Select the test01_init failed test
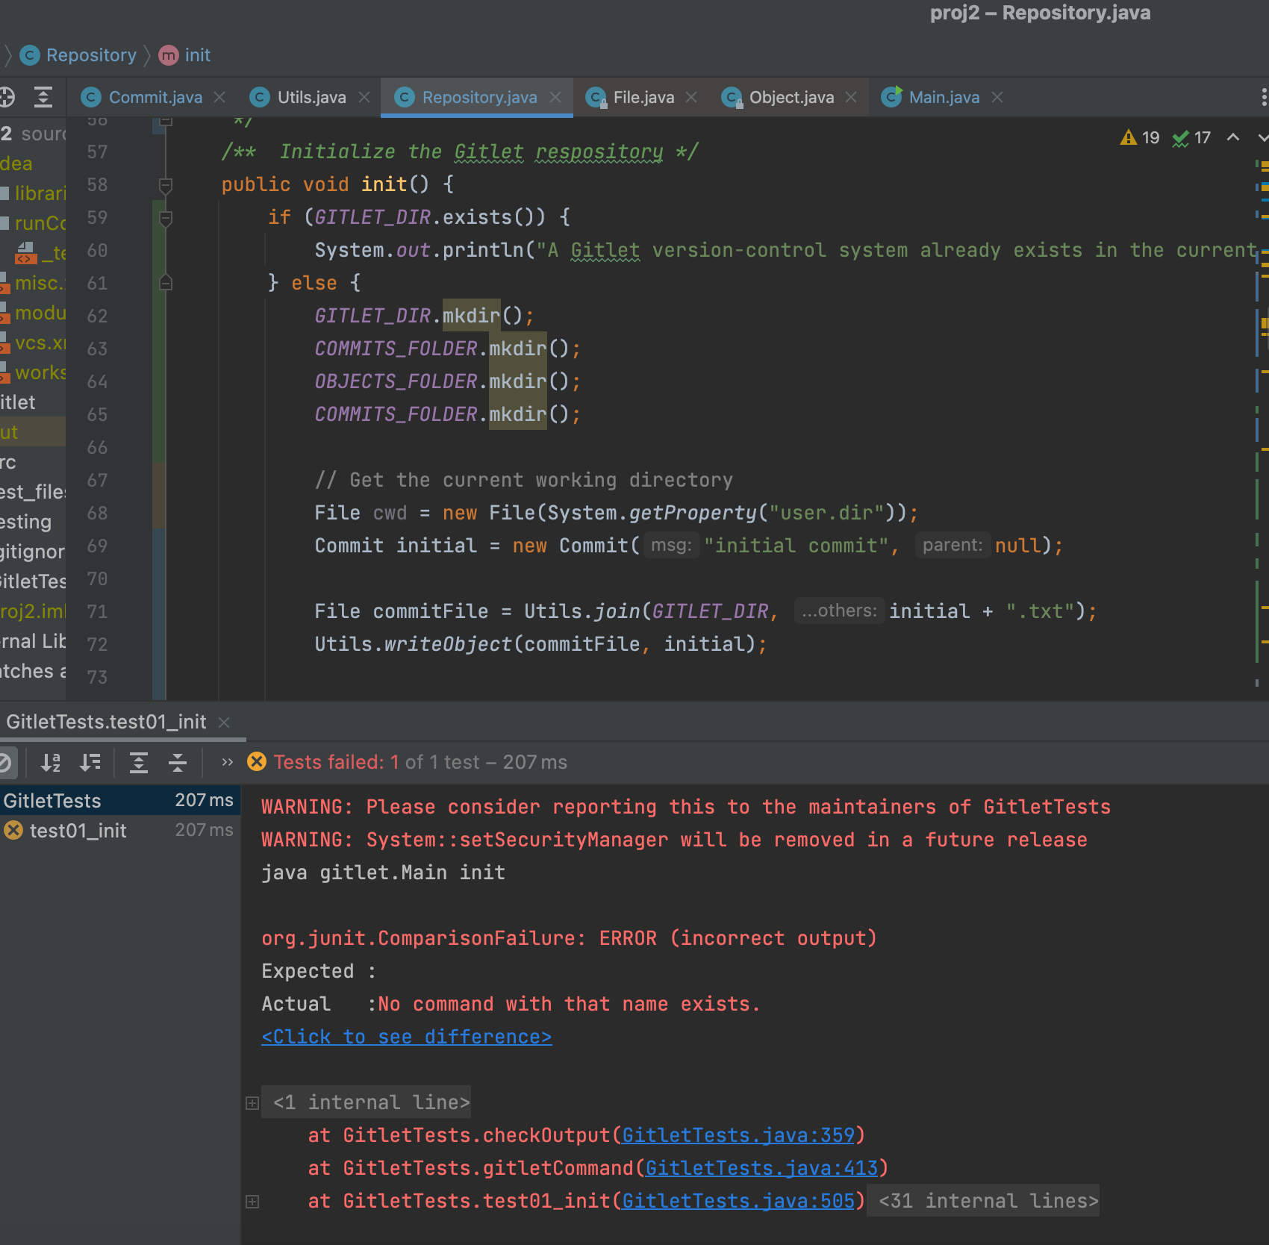The image size is (1269, 1245). click(x=78, y=831)
